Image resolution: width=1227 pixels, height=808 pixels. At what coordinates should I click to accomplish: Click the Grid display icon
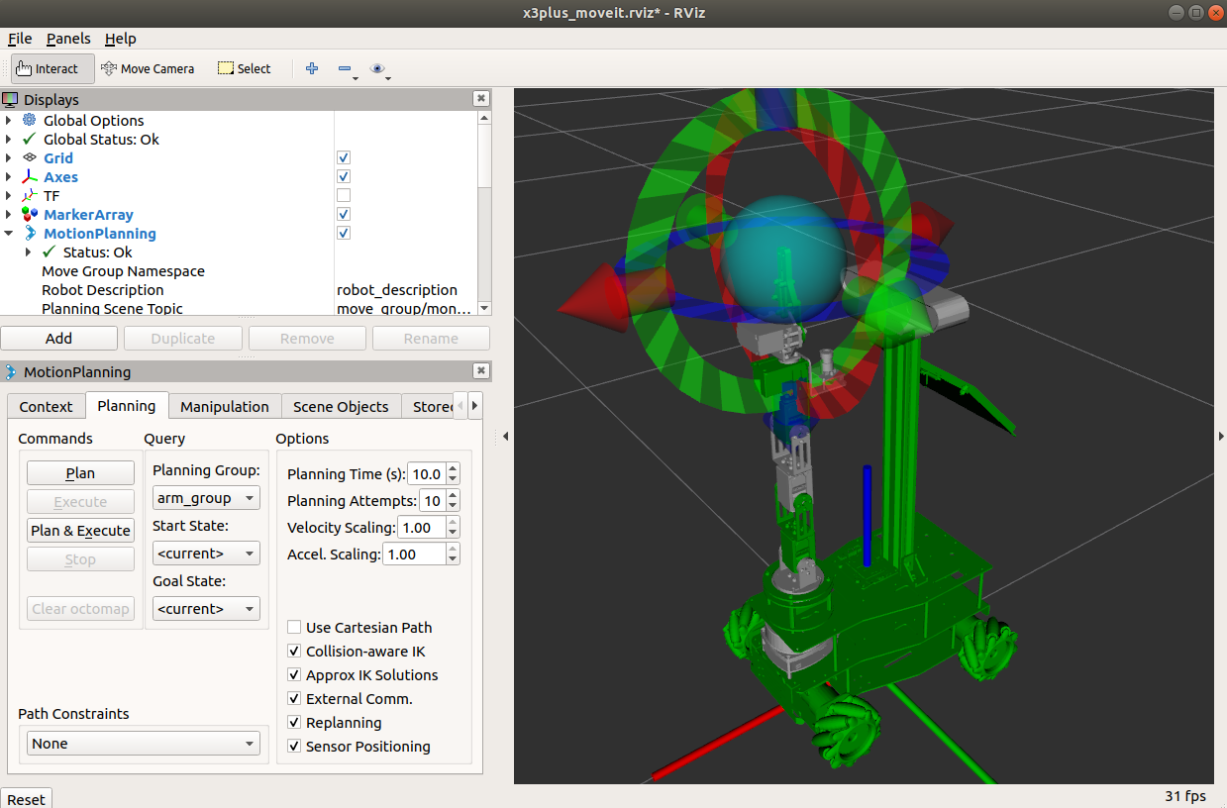(30, 158)
